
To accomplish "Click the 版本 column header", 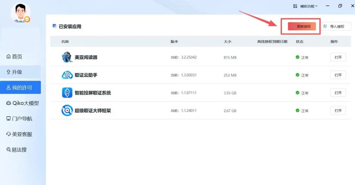I will [x=174, y=42].
